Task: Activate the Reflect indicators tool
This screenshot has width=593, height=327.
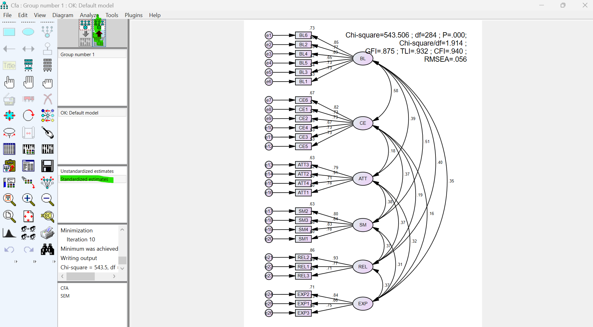Action: tap(47, 116)
